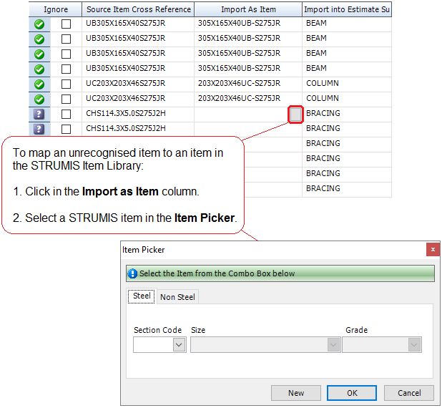442x408 pixels.
Task: Confirm selection with the OK button
Action: point(352,393)
